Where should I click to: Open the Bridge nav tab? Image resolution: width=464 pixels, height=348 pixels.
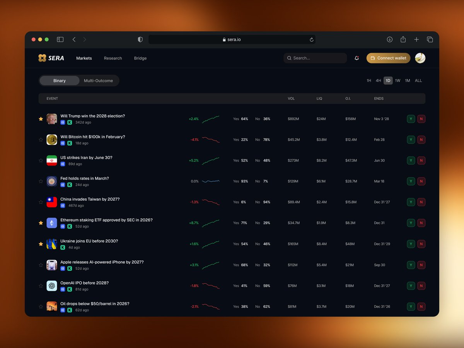tap(140, 58)
